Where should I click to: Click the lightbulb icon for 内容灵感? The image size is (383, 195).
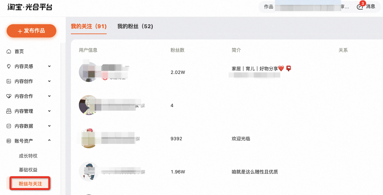(9, 66)
